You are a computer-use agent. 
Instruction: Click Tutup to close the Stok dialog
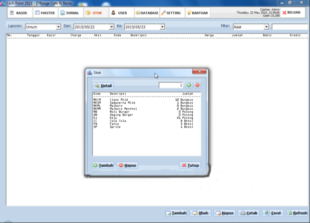pos(190,165)
